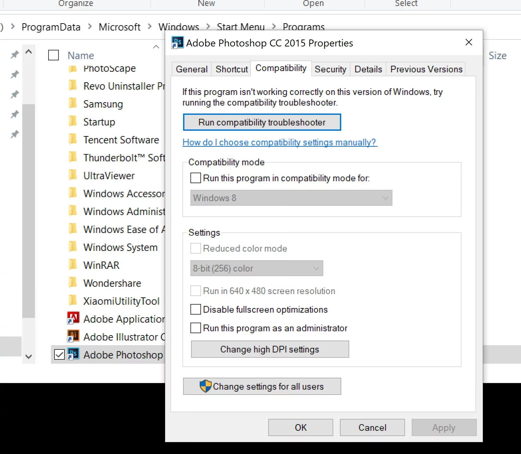Click the file list scrollbar down arrow
This screenshot has width=521, height=454.
click(29, 357)
